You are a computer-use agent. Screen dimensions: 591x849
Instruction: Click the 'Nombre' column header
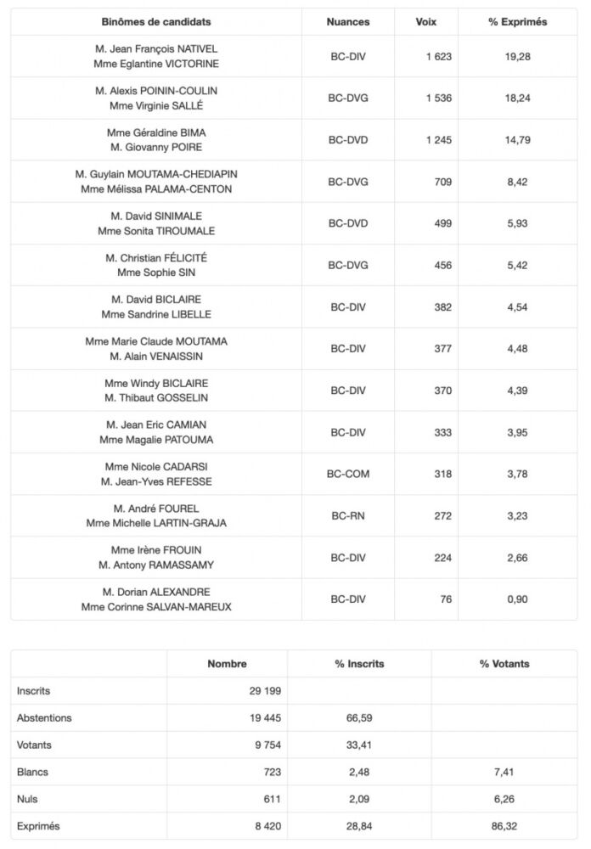(x=227, y=664)
